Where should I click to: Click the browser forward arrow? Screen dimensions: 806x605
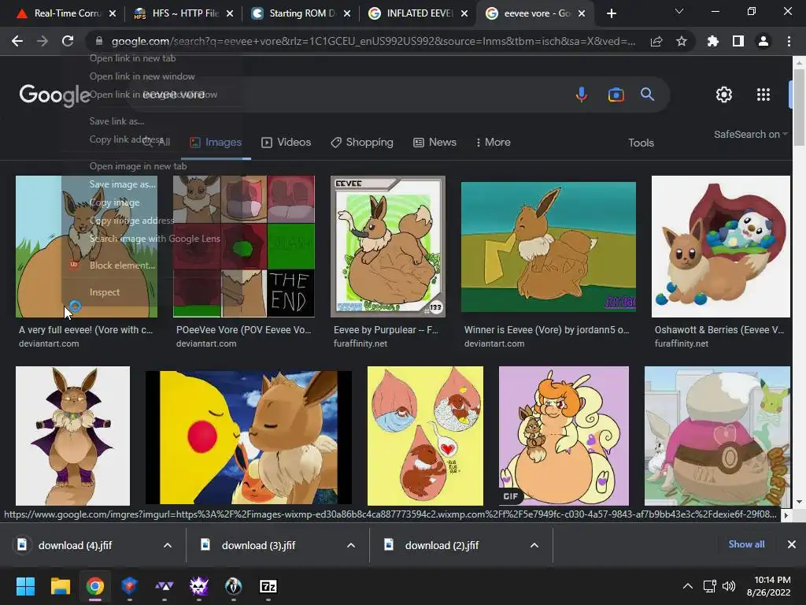(43, 41)
